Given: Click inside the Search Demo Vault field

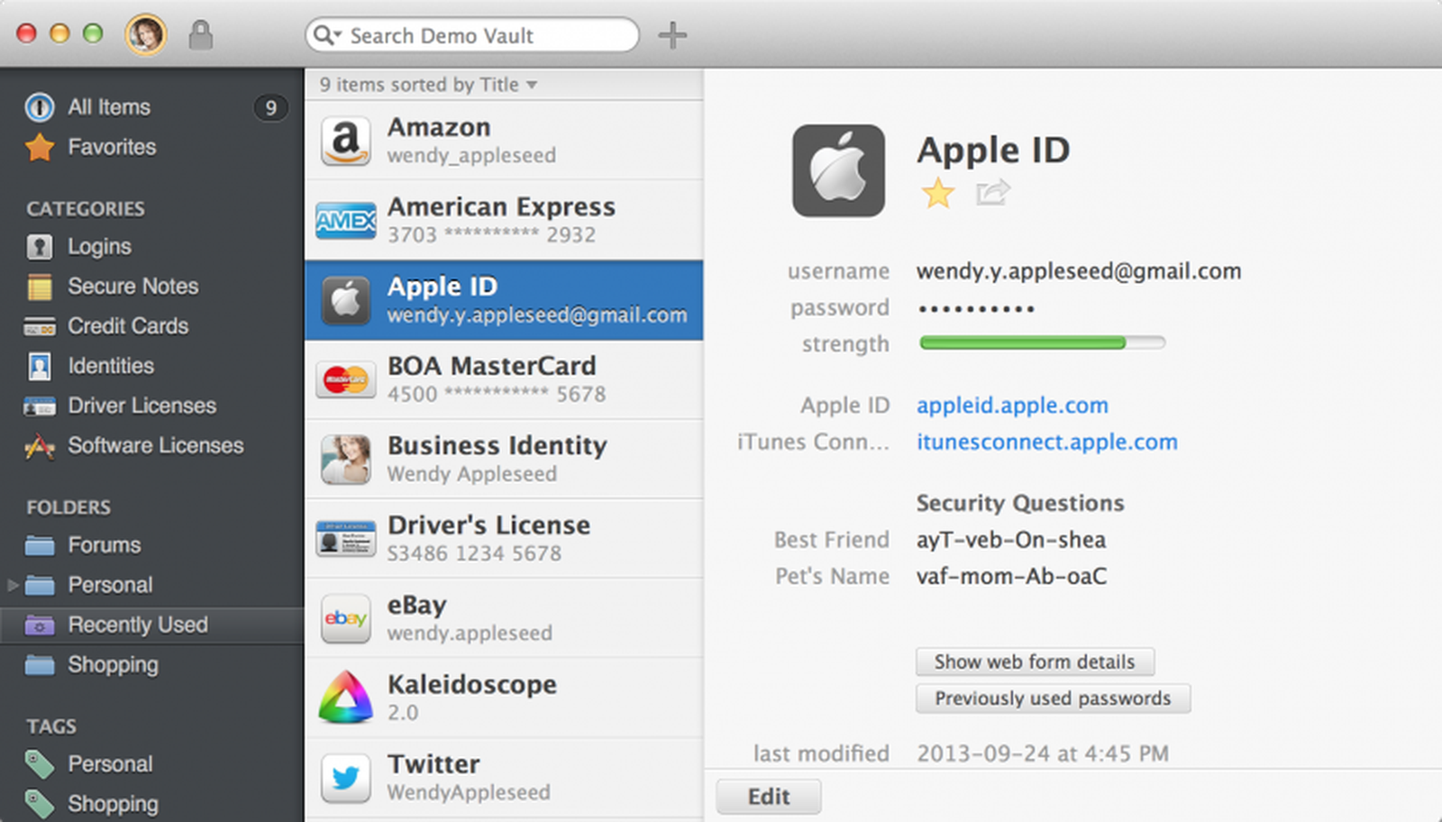Looking at the screenshot, I should point(469,35).
